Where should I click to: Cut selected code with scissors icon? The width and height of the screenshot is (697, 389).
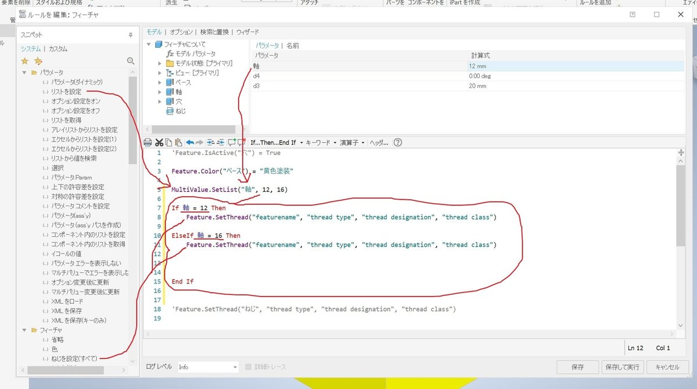pyautogui.click(x=159, y=142)
